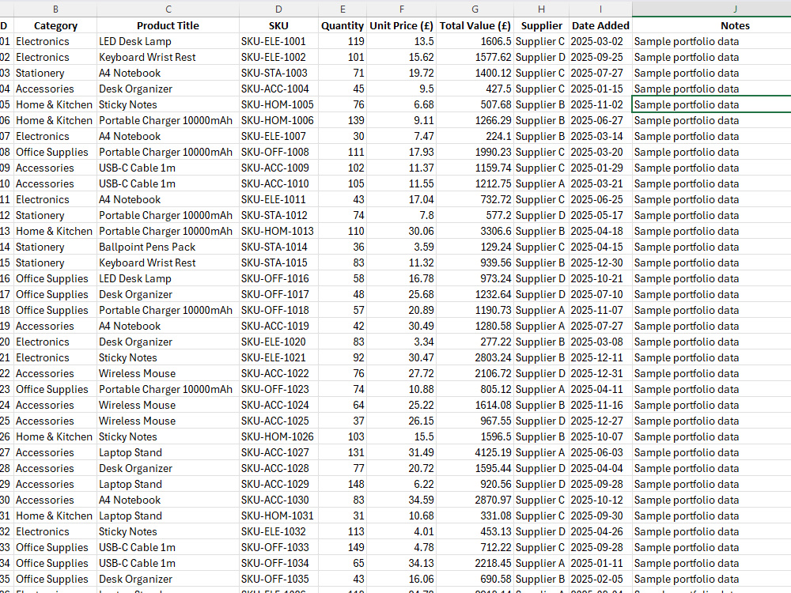Select date 2025-01-11 cell
The height and width of the screenshot is (593, 791).
pos(600,563)
